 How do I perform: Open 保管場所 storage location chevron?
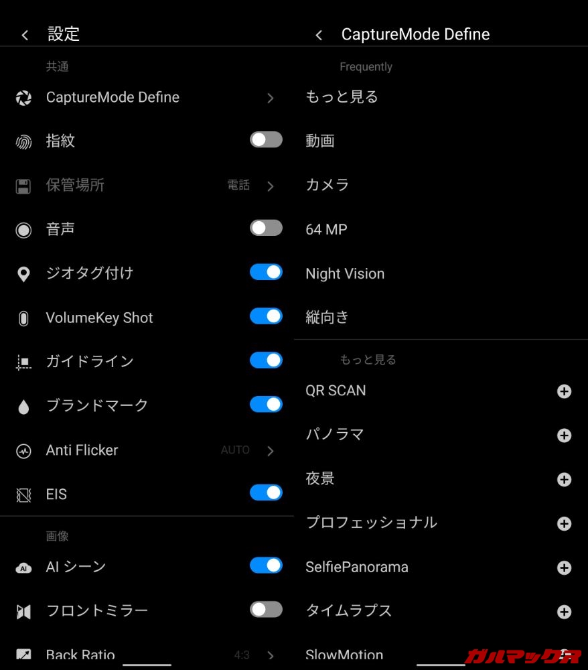pyautogui.click(x=270, y=186)
